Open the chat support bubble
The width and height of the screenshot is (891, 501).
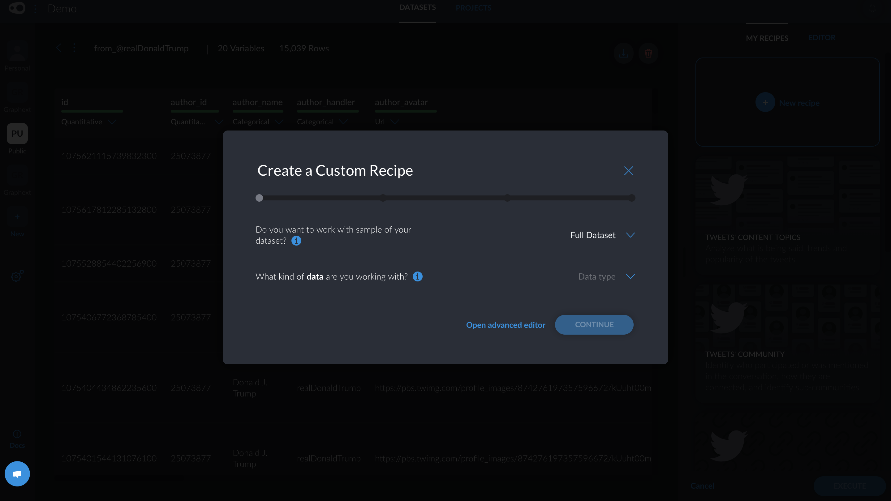pos(17,474)
